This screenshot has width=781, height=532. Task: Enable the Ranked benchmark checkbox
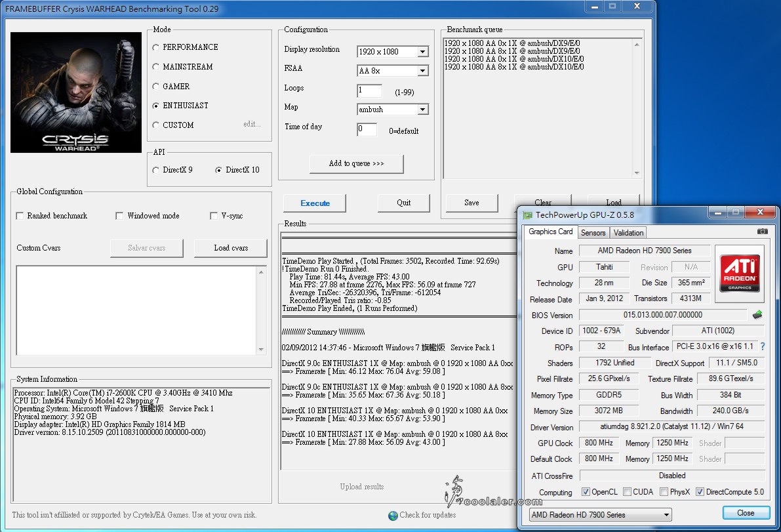[x=20, y=216]
